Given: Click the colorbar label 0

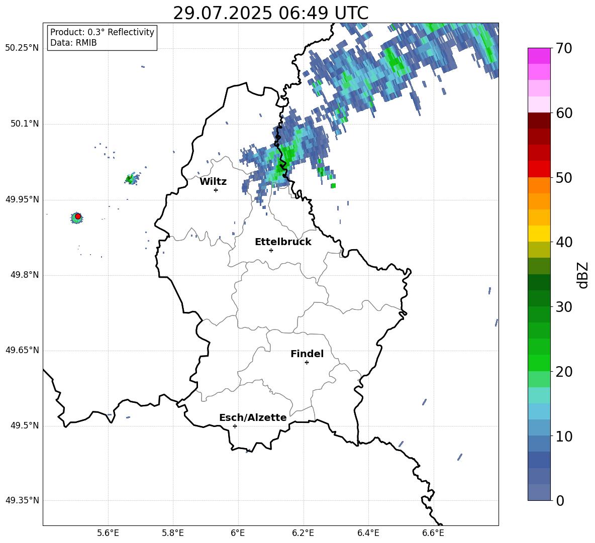Looking at the screenshot, I should point(560,500).
